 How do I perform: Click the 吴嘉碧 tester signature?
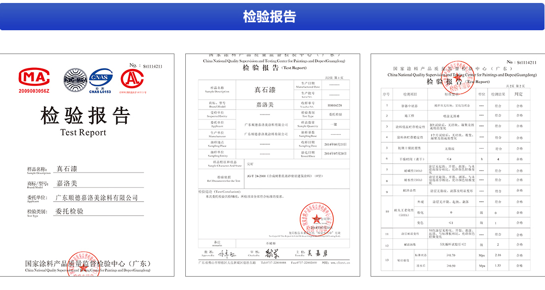point(317,253)
